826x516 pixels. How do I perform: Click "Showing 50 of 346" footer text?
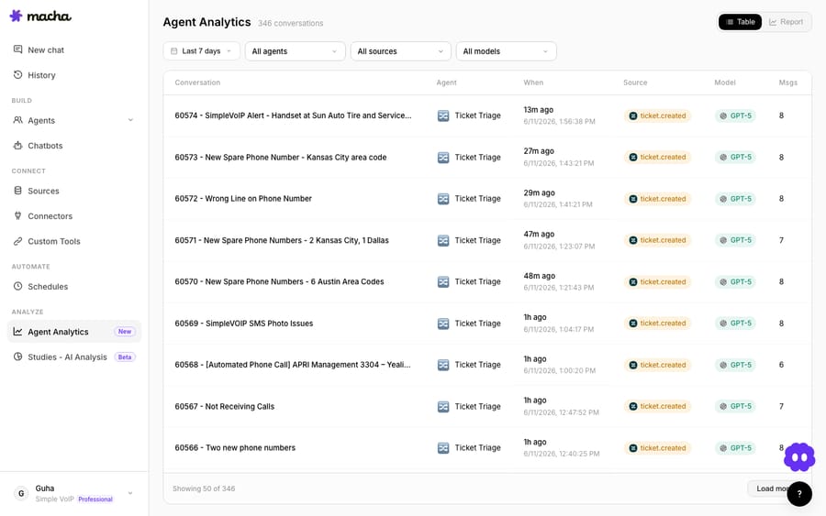tap(204, 489)
